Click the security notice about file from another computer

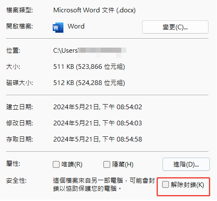[104, 185]
